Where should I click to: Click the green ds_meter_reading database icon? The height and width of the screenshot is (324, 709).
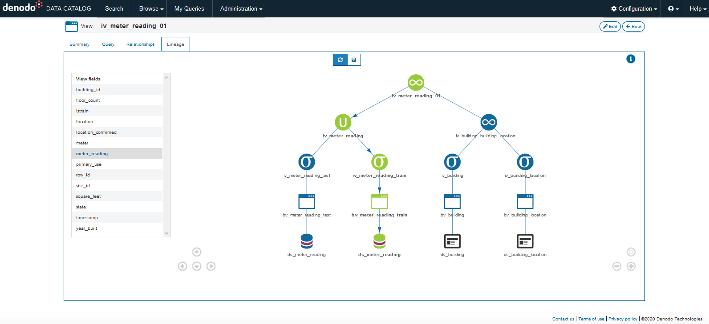coord(379,241)
